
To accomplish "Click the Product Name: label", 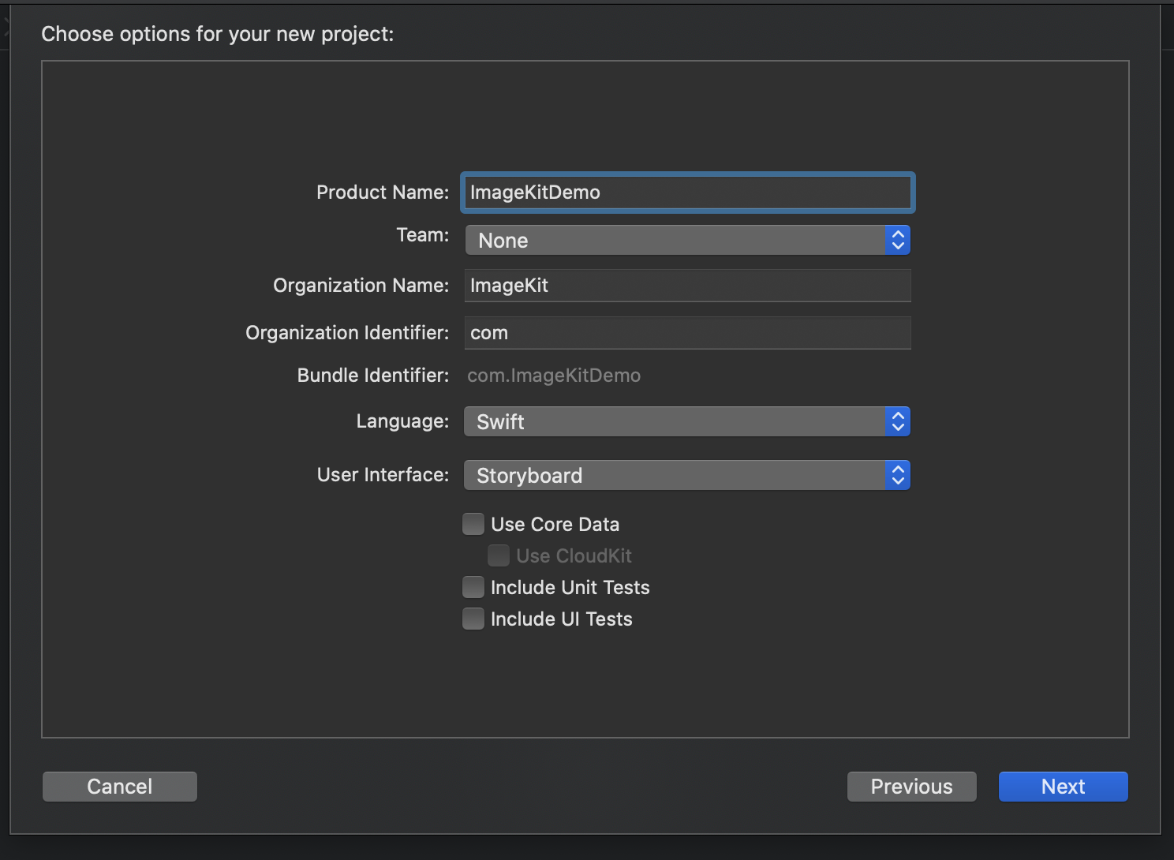I will [x=383, y=193].
